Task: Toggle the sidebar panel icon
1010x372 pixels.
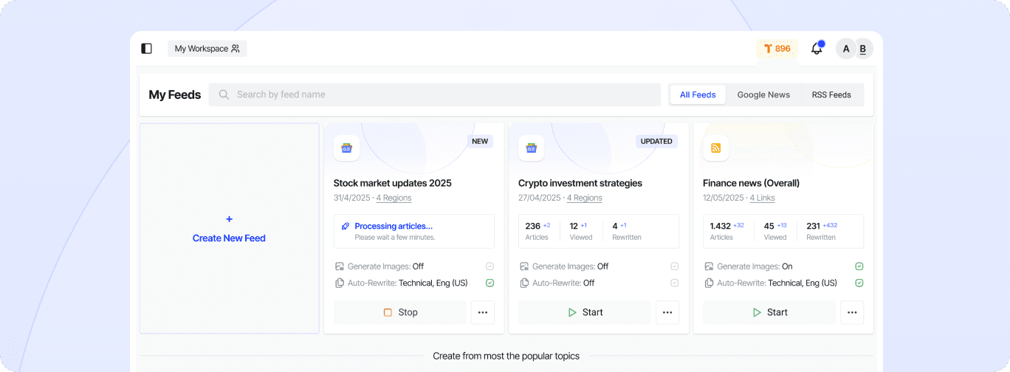Action: click(146, 49)
